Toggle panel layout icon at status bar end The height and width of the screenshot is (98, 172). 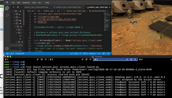click(x=108, y=53)
